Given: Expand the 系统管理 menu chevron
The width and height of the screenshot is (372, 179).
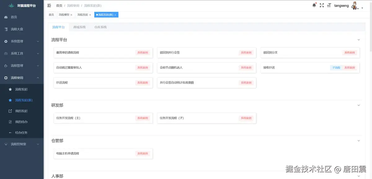Looking at the screenshot, I should point(38,41).
